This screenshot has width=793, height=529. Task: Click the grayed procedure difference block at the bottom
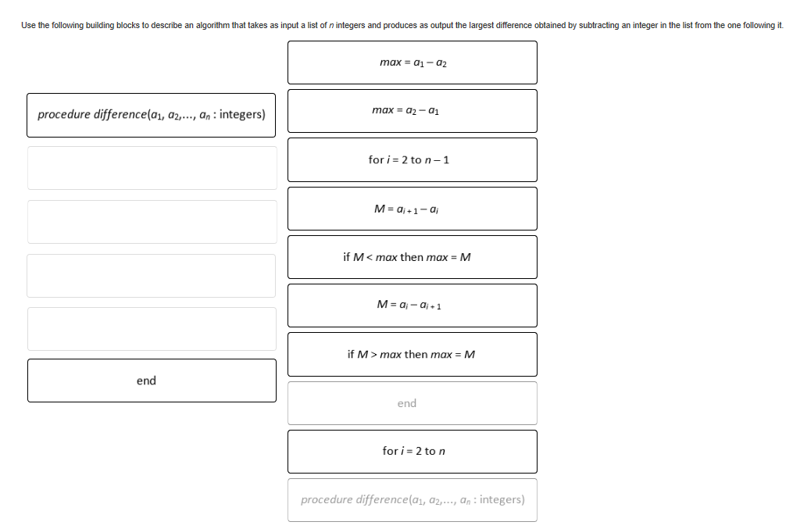413,499
